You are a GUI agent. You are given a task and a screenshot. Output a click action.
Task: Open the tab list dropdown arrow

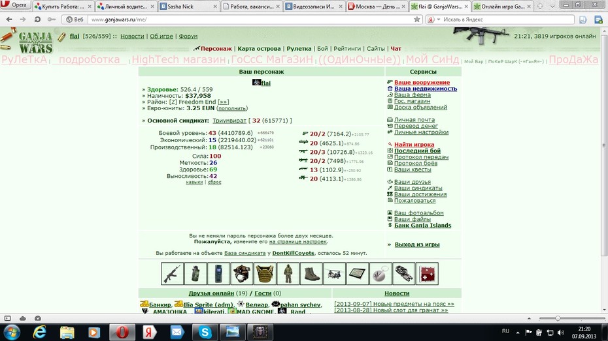click(x=552, y=7)
